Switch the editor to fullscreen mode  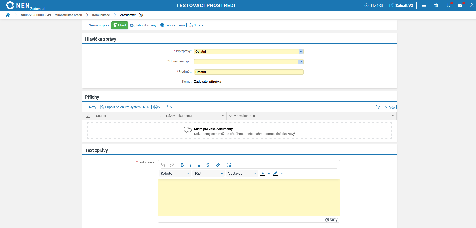point(228,165)
